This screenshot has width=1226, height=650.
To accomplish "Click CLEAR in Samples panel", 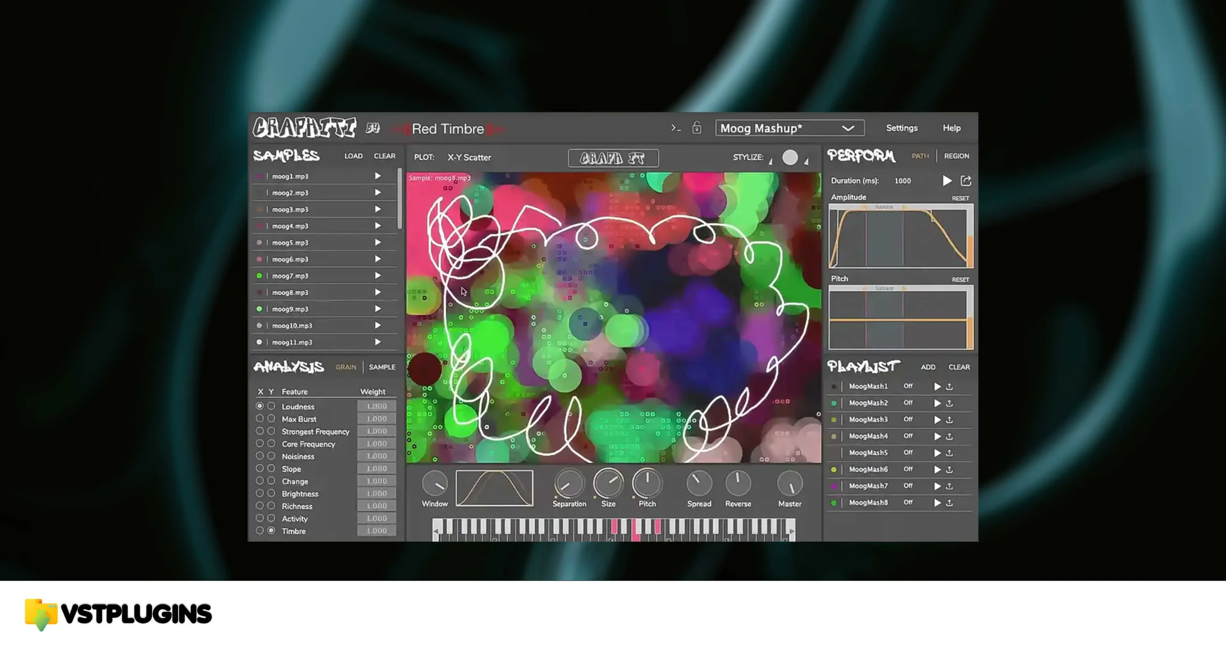I will pyautogui.click(x=385, y=156).
